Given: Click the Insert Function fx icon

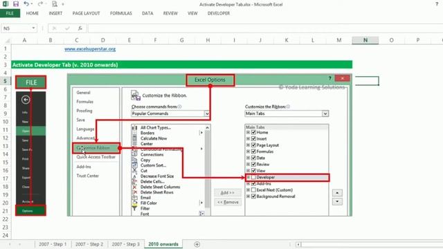Looking at the screenshot, I should pyautogui.click(x=80, y=28).
